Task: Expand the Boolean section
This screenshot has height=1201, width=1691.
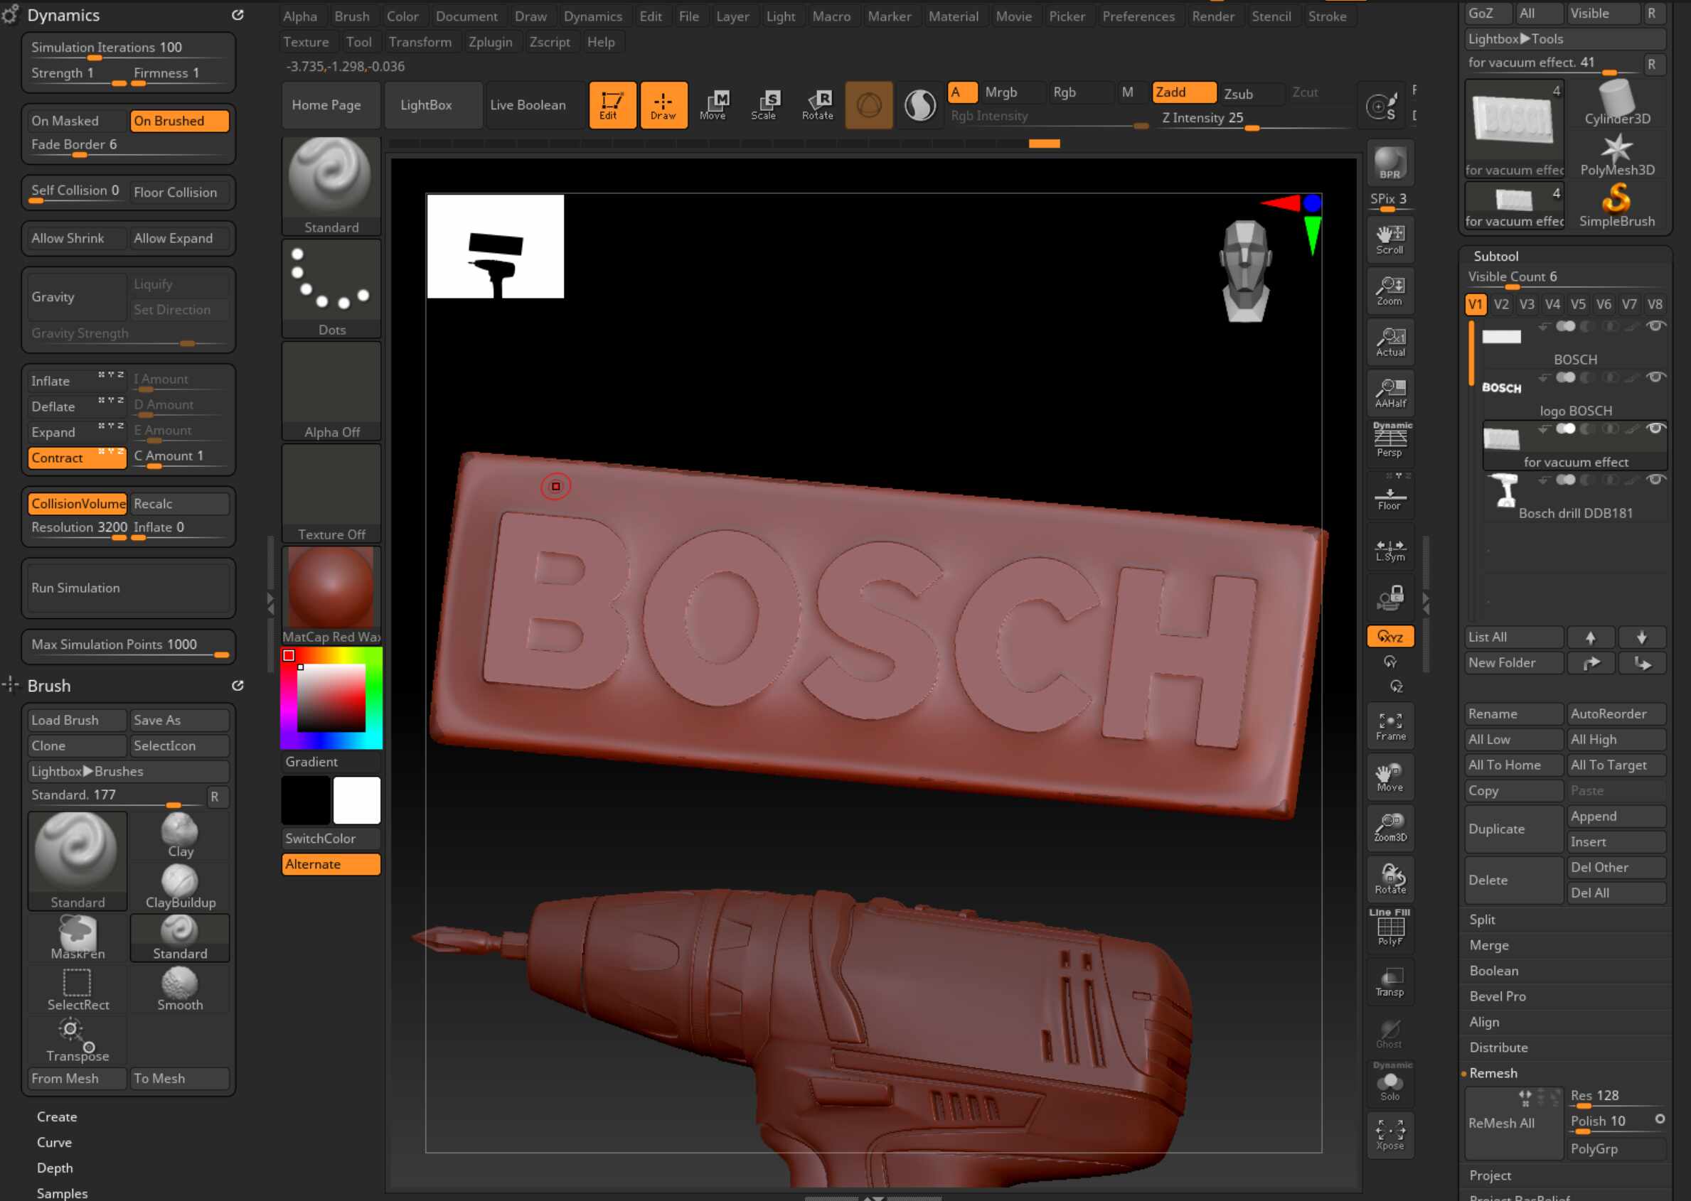Action: (1493, 970)
